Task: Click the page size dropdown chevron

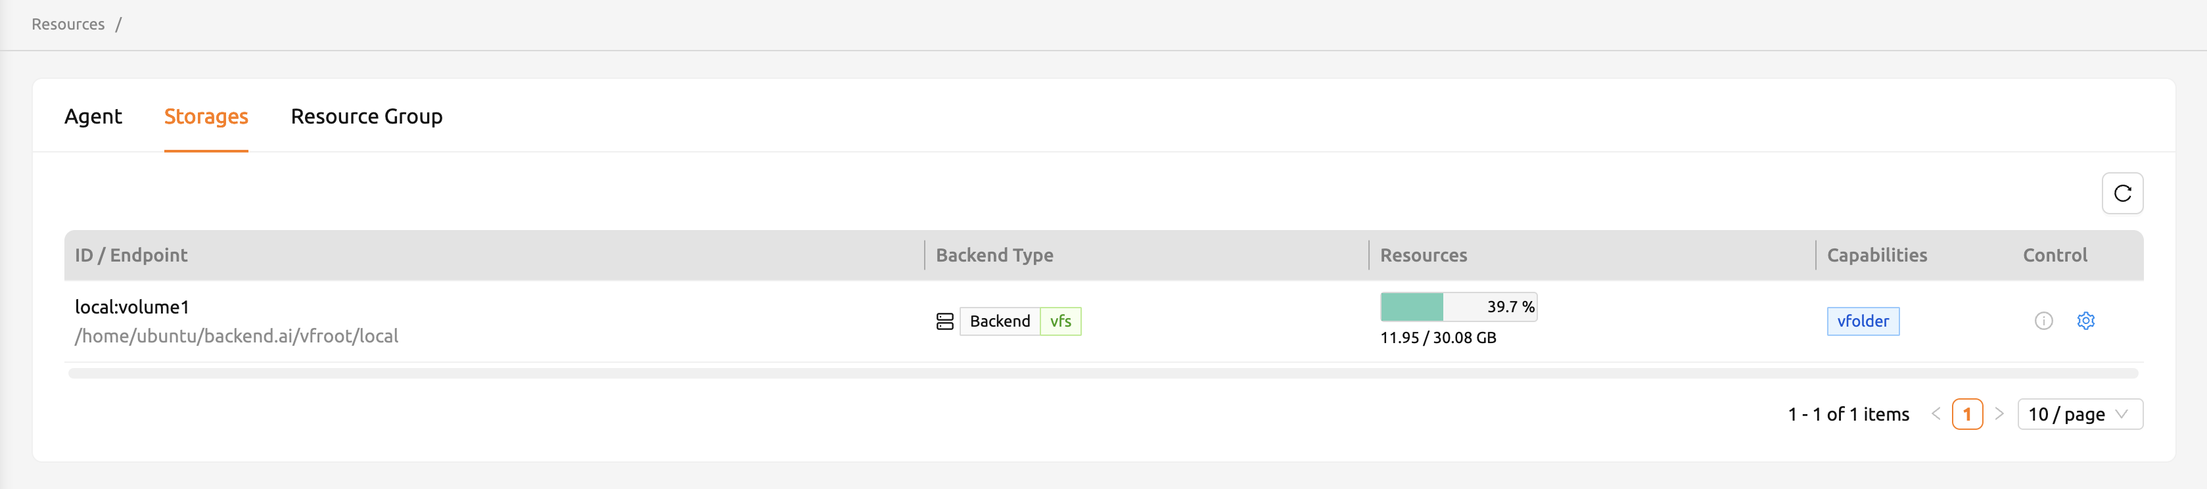Action: pos(2122,415)
